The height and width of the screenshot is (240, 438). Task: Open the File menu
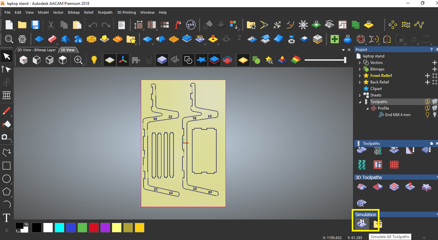click(x=8, y=12)
